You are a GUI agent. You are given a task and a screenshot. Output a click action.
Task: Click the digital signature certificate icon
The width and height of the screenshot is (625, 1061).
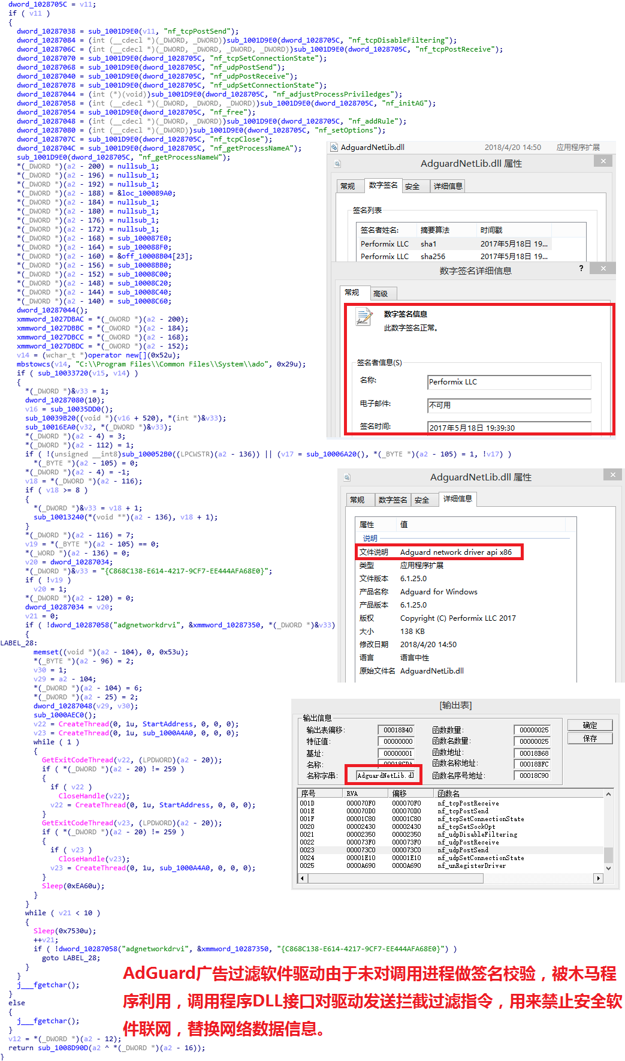tap(364, 317)
